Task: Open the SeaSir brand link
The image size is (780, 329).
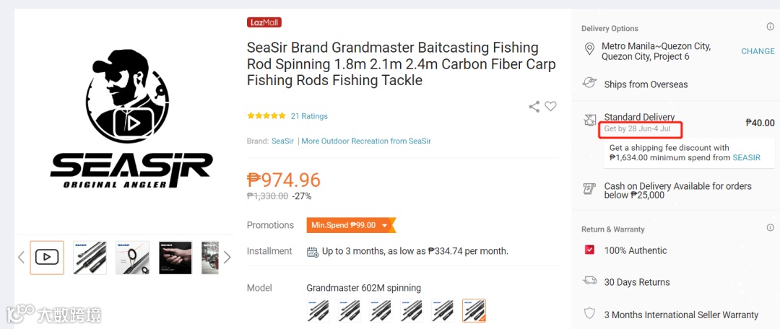Action: 282,141
